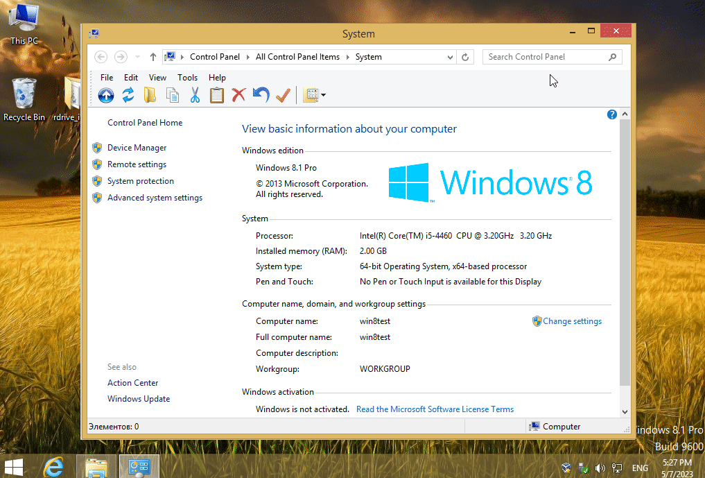Open the Help menu
The height and width of the screenshot is (478, 705).
(217, 78)
